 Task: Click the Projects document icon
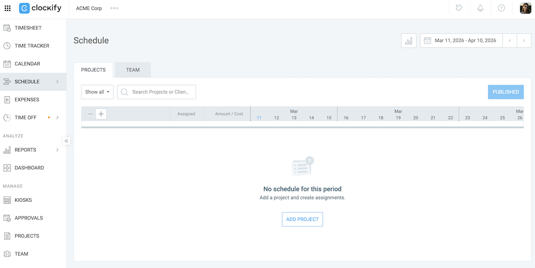pos(7,236)
